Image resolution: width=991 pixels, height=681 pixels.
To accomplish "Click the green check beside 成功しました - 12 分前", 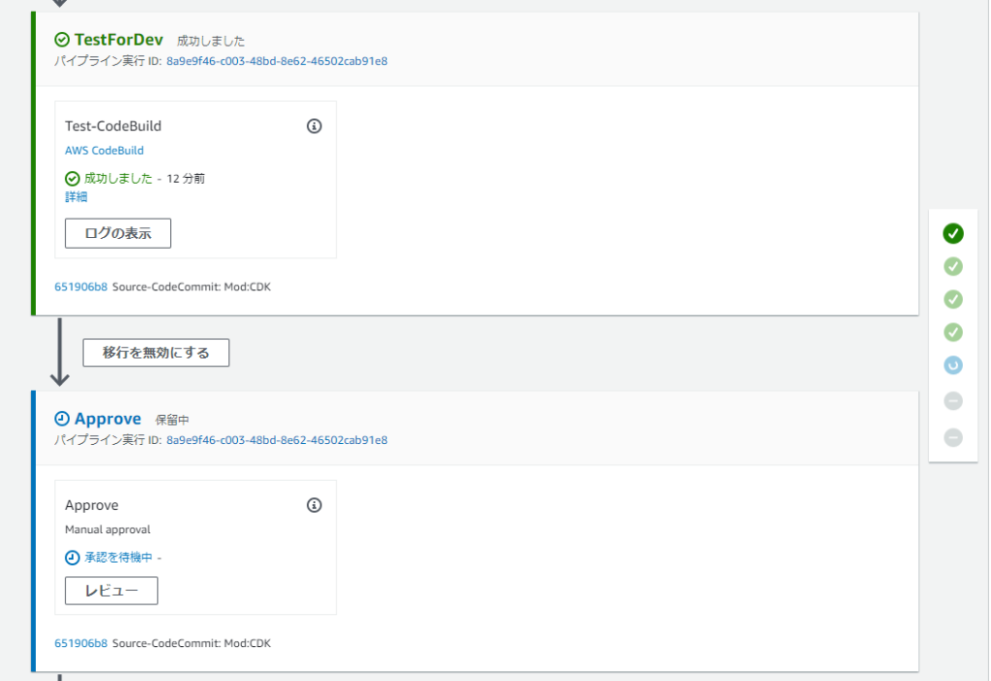I will 73,179.
